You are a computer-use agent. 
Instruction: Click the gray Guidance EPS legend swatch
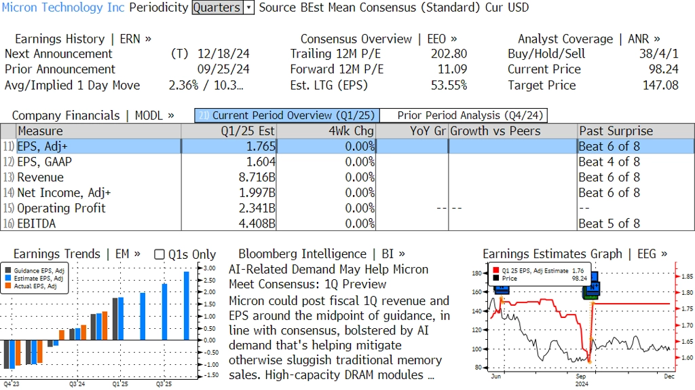(8, 270)
